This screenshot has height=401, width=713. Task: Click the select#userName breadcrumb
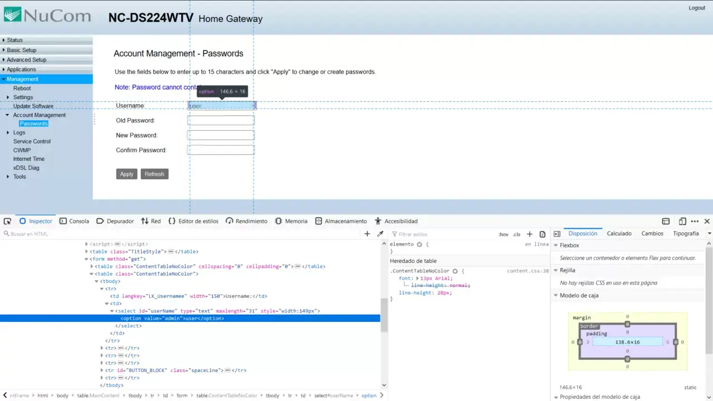334,395
